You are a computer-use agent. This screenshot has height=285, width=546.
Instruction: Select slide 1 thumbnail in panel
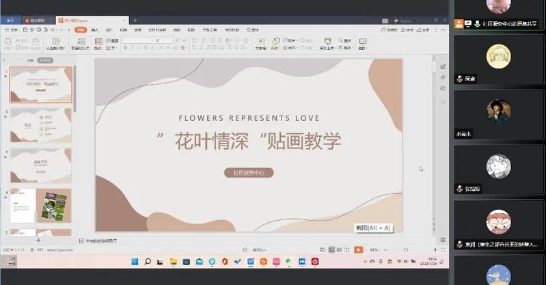[41, 85]
